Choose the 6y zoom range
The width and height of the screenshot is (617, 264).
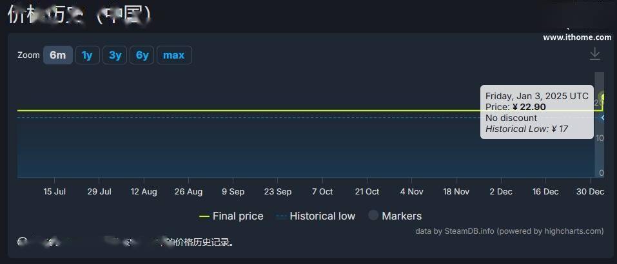pos(142,55)
